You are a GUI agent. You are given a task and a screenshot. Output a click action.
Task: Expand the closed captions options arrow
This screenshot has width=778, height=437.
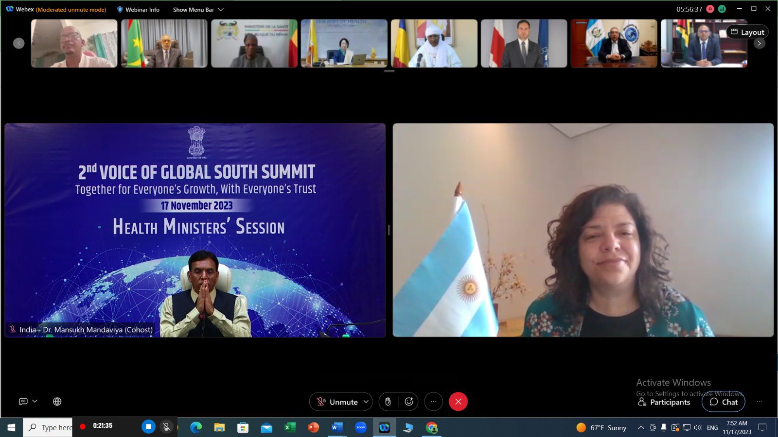35,402
